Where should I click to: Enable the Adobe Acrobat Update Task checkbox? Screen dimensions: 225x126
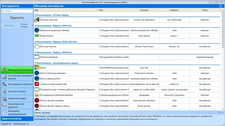40,84
